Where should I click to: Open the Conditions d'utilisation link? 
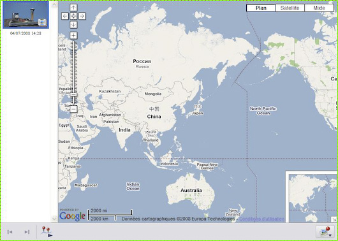(261, 219)
